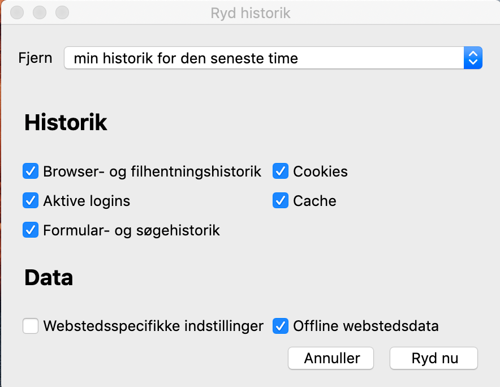
Task: Click the Data section heading
Action: [x=49, y=277]
